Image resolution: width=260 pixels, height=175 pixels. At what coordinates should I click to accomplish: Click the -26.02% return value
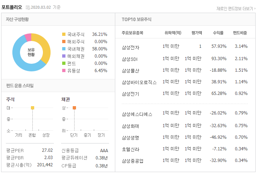click(x=218, y=113)
